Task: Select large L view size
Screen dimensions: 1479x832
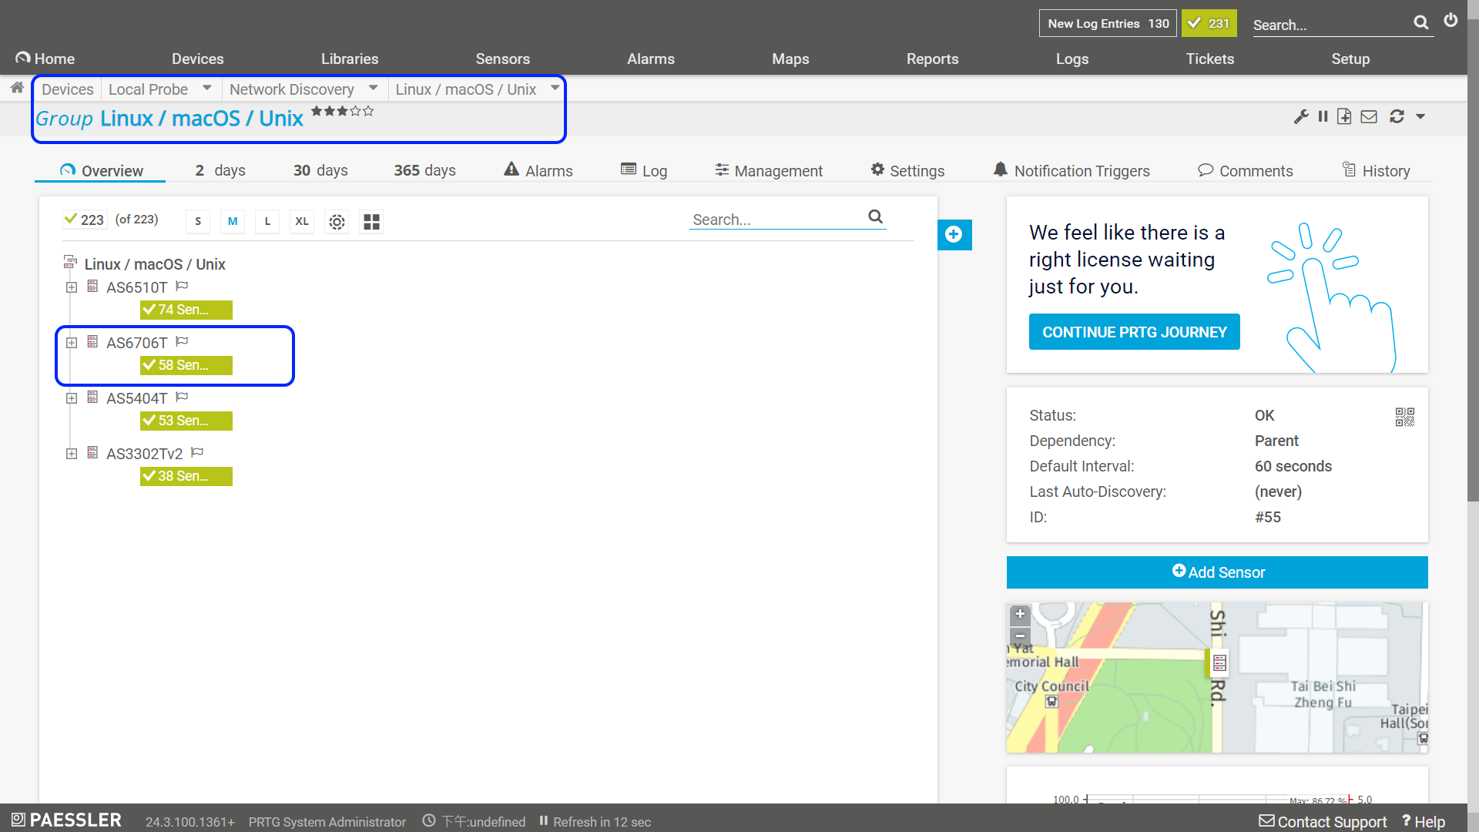Action: (267, 222)
